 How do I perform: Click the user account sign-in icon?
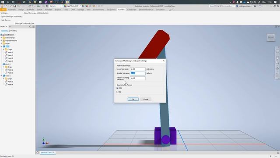click(237, 6)
